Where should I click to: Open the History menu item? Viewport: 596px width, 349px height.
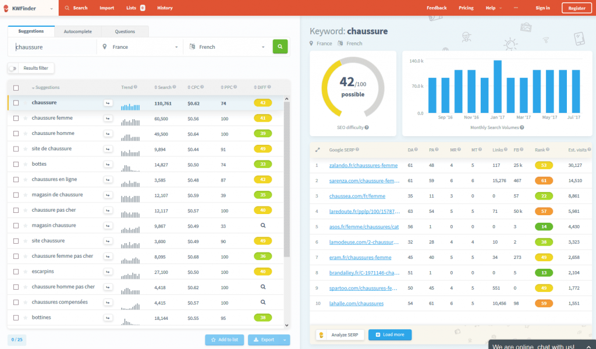[165, 8]
